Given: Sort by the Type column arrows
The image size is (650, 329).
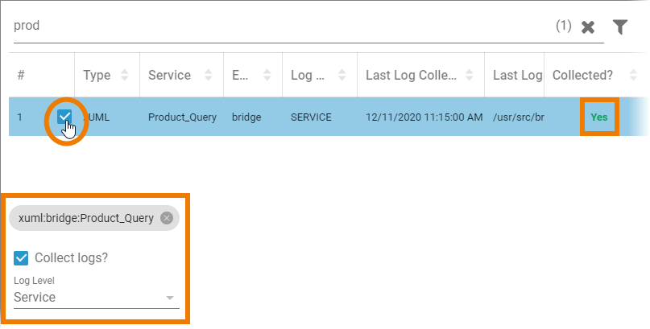Looking at the screenshot, I should pos(125,76).
